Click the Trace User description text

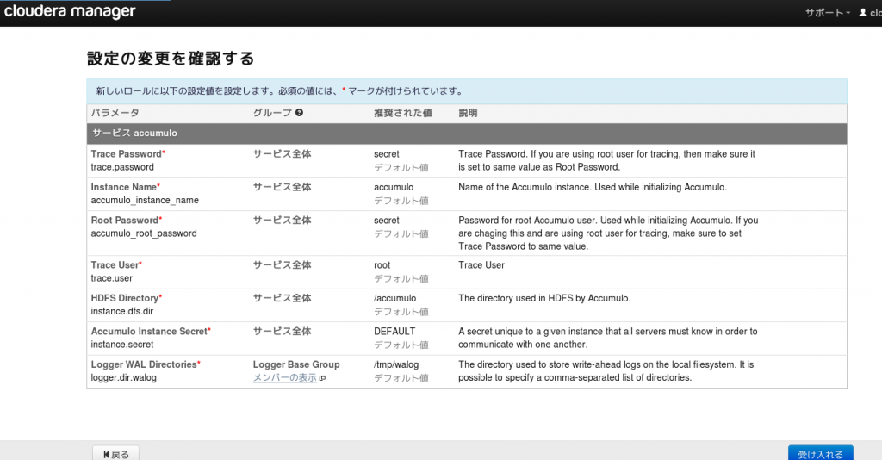tap(481, 264)
